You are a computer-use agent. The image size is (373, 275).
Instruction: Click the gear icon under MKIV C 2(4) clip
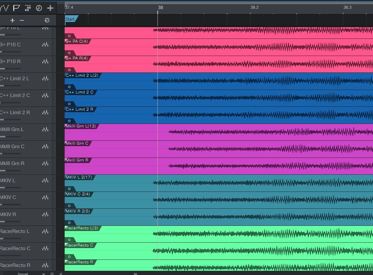tap(69, 206)
